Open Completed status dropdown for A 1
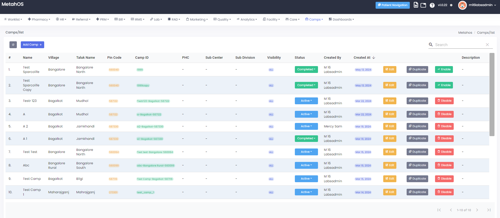The width and height of the screenshot is (500, 218). [306, 138]
